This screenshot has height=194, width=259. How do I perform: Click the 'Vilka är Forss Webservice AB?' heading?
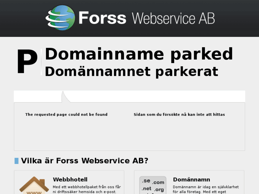coord(84,161)
